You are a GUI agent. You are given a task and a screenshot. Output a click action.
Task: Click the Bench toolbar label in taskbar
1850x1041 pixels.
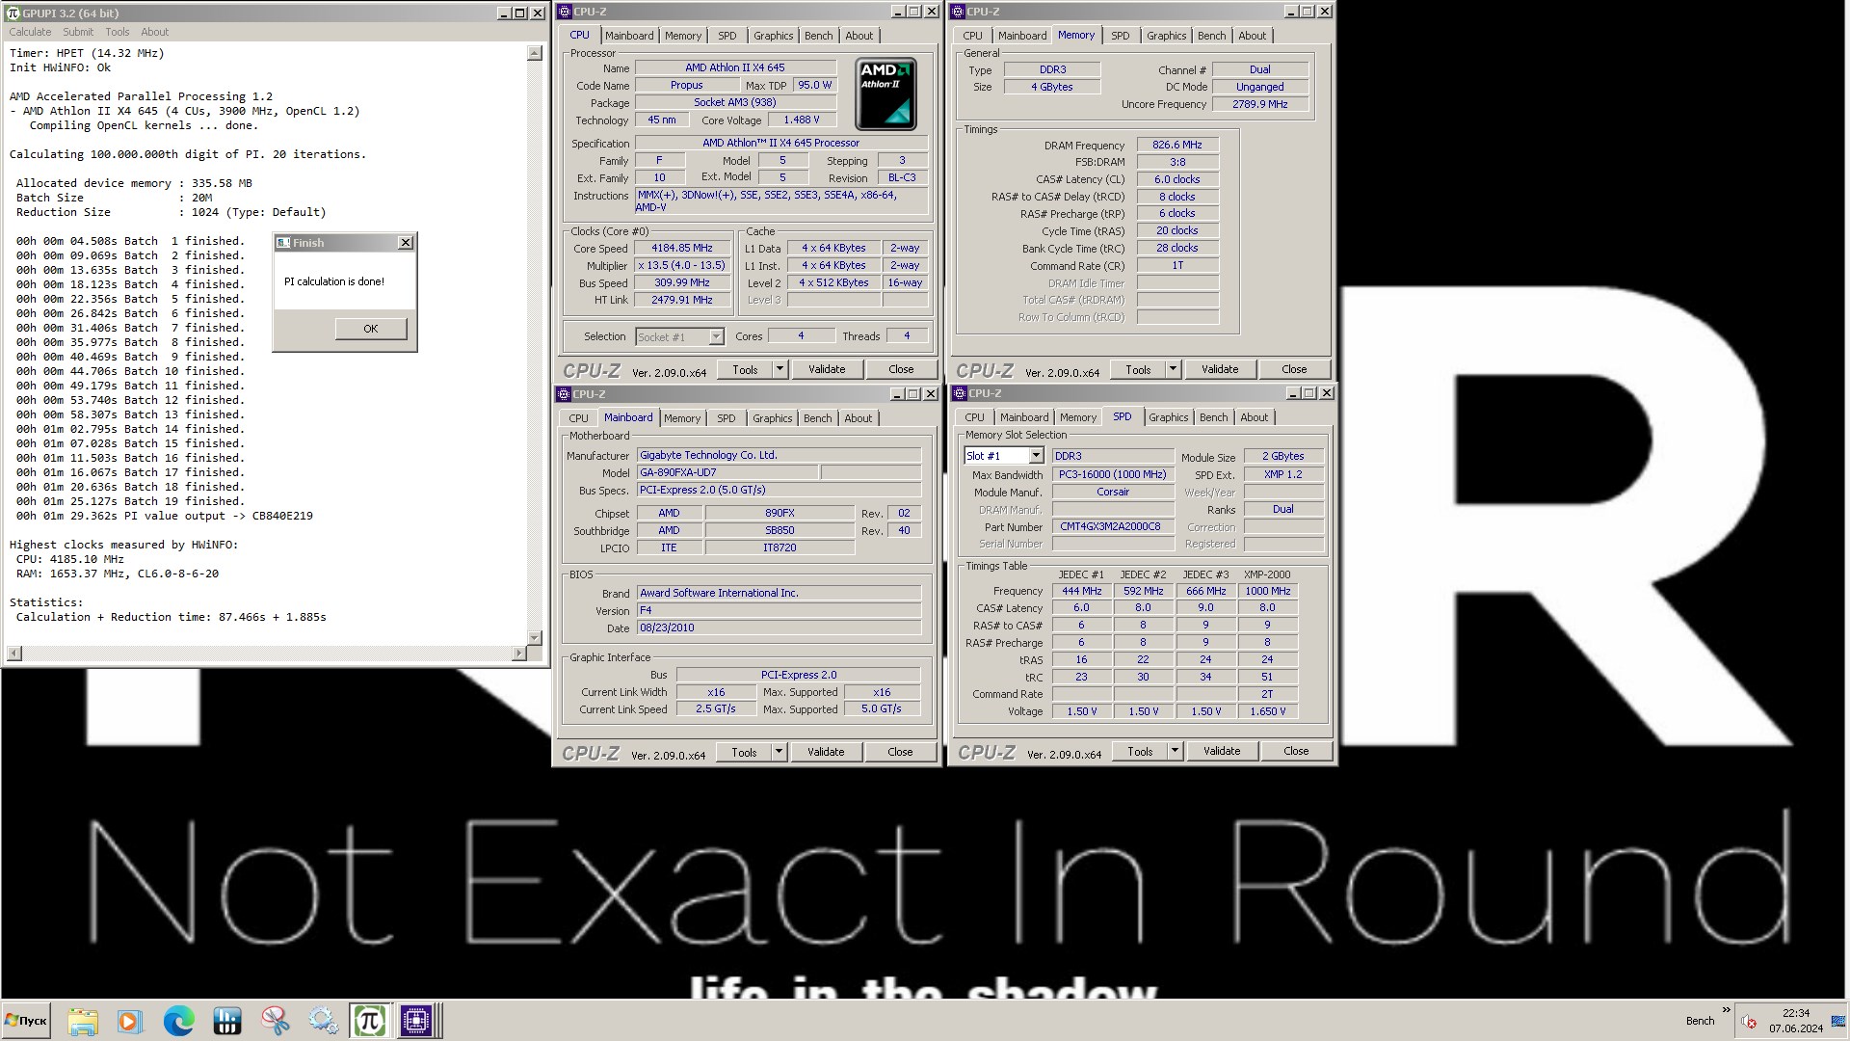coord(1700,1021)
